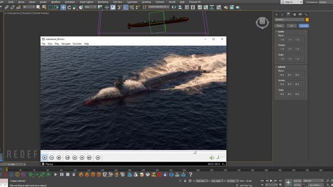Click the media player volume speaker icon
This screenshot has width=333, height=187.
[212, 157]
